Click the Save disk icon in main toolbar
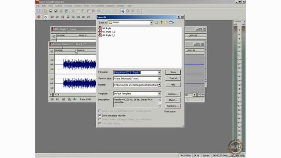281x158 pixels. (51, 11)
